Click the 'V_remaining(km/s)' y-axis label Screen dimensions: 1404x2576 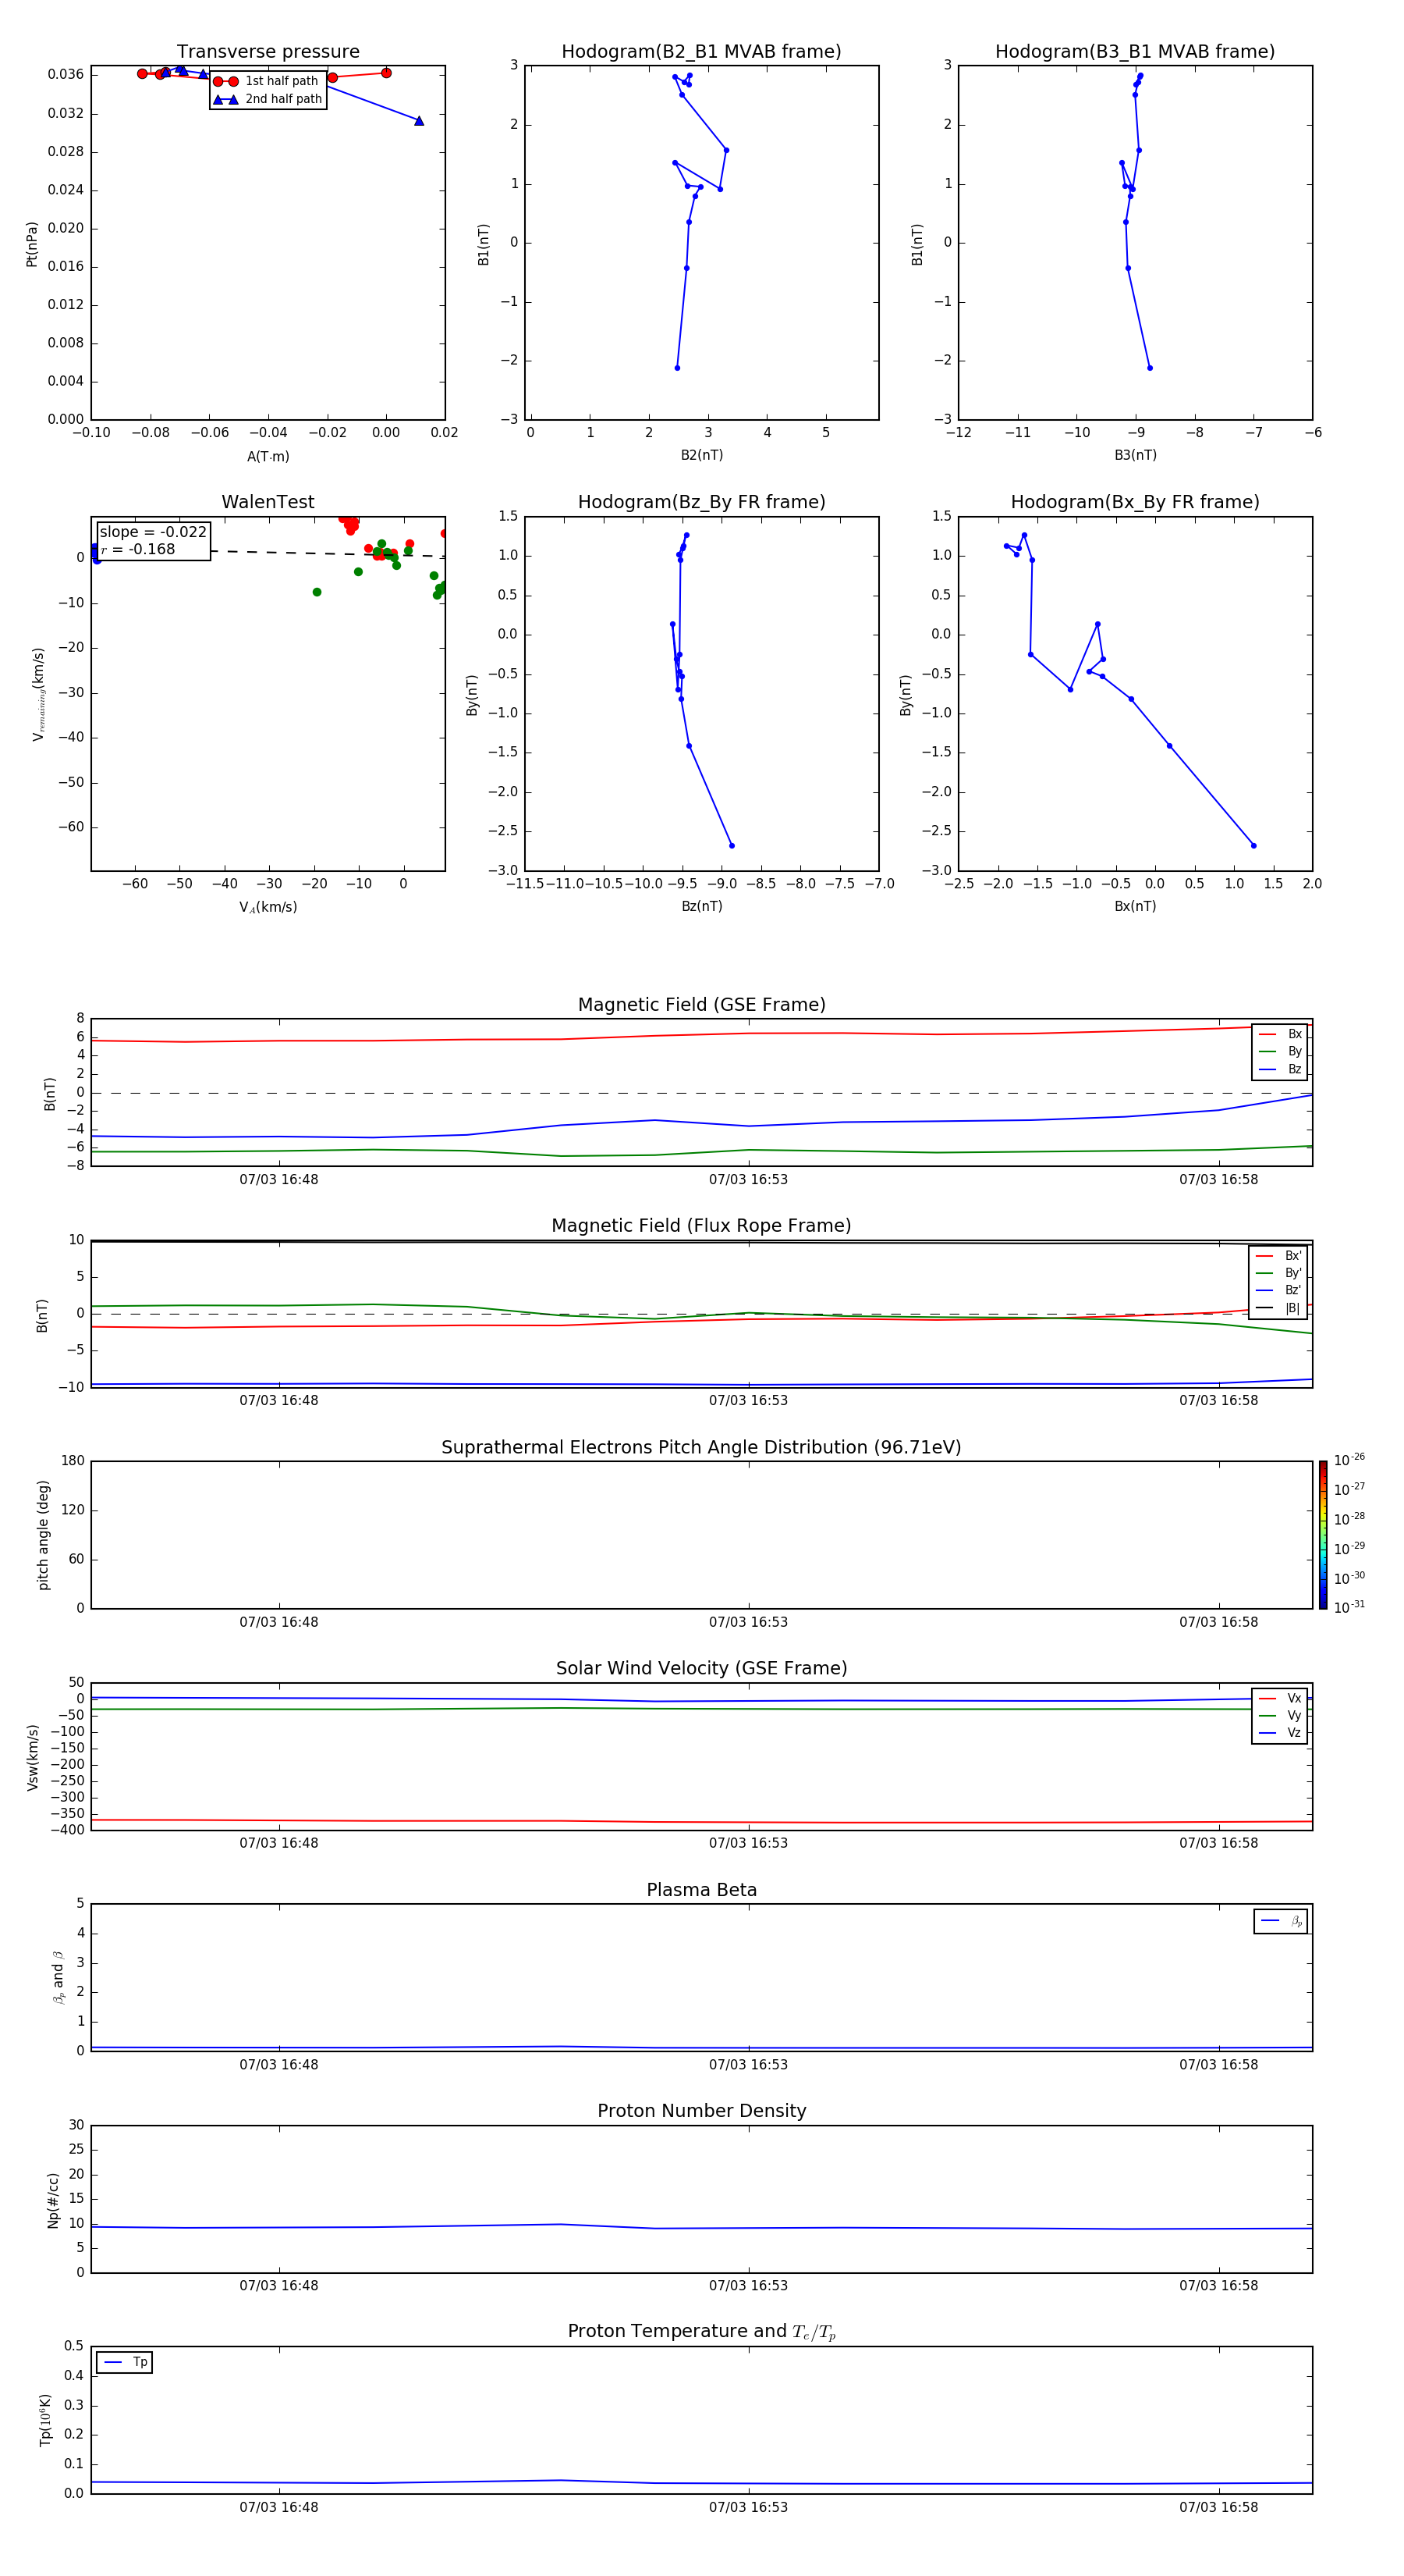tap(38, 694)
